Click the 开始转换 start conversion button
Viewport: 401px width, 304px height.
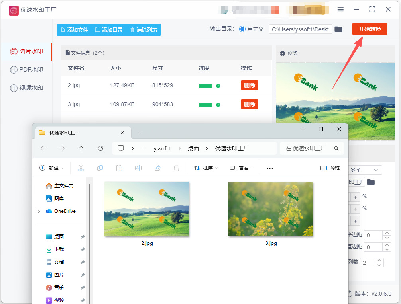(370, 29)
